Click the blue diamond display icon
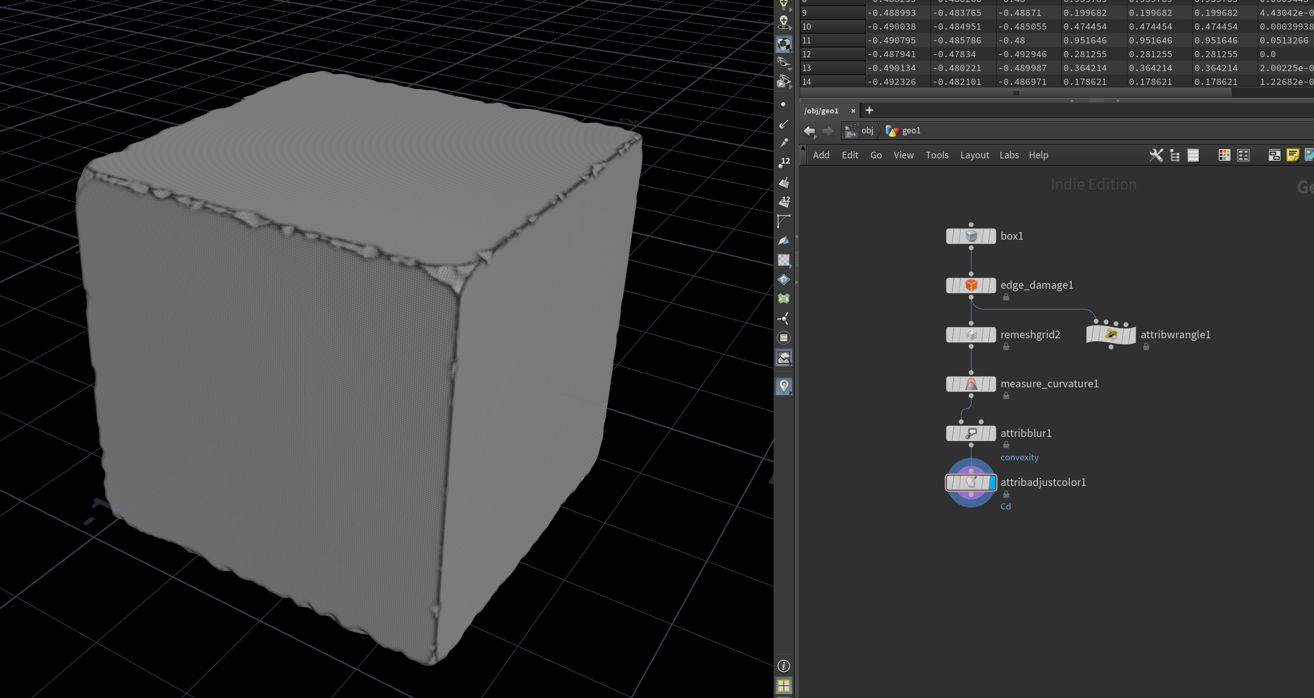The width and height of the screenshot is (1314, 698). pyautogui.click(x=783, y=280)
